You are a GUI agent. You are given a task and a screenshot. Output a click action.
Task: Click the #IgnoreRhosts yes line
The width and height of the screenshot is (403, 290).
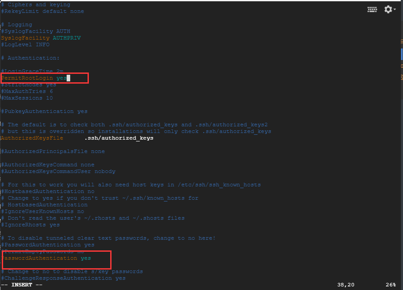(30, 225)
